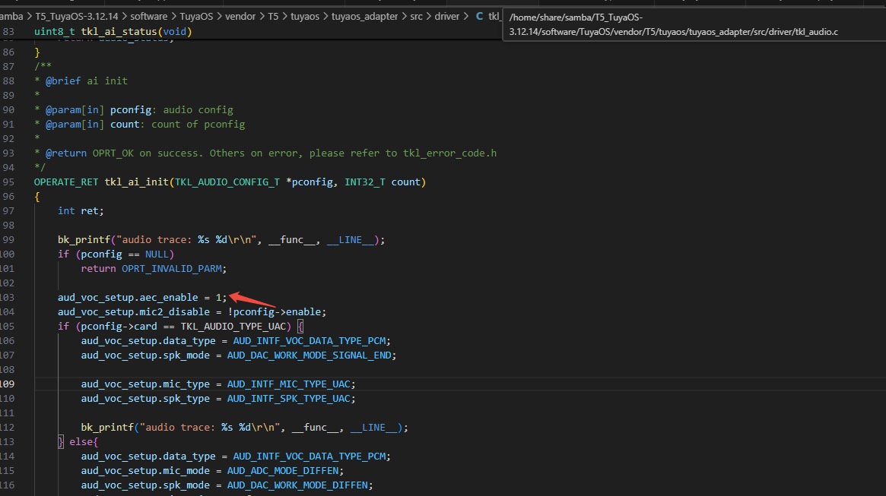Open the T5_TuyaOS-3.12.14 breadcrumb folder

tap(75, 16)
